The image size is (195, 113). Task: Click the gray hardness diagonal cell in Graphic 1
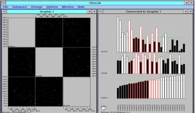point(22,33)
